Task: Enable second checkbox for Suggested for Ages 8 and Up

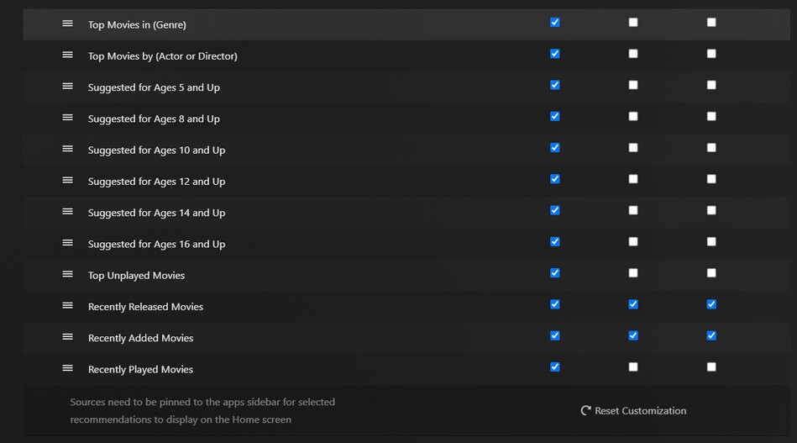Action: [x=633, y=117]
